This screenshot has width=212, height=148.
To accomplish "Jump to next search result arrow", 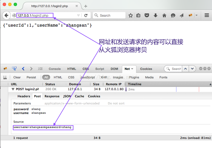I will coord(192,69).
